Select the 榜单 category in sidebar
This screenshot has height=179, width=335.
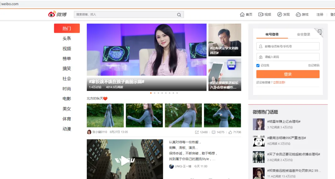[67, 59]
